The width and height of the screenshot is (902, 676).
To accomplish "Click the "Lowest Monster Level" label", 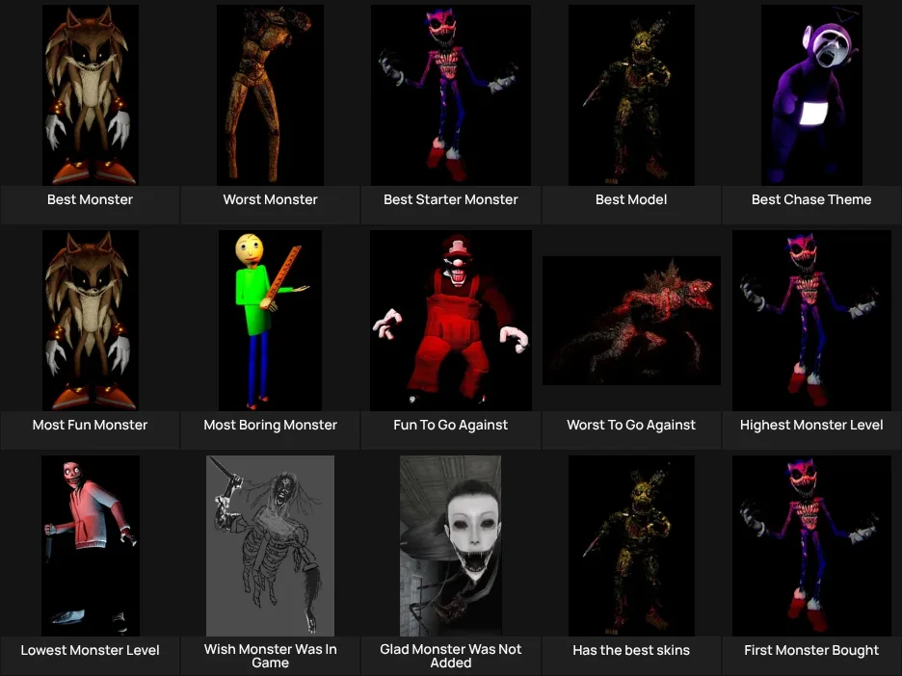I will 90,650.
